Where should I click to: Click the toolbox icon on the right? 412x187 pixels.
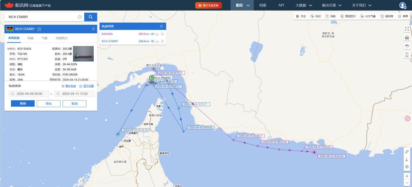(x=407, y=38)
